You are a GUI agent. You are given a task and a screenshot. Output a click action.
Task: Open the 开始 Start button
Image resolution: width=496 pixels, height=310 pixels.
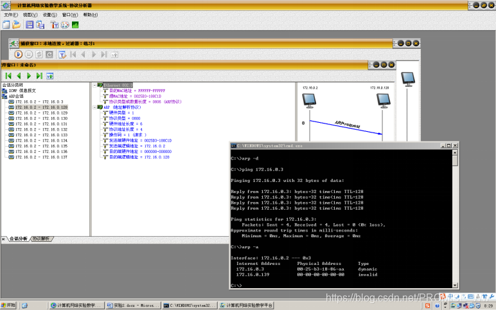8,305
